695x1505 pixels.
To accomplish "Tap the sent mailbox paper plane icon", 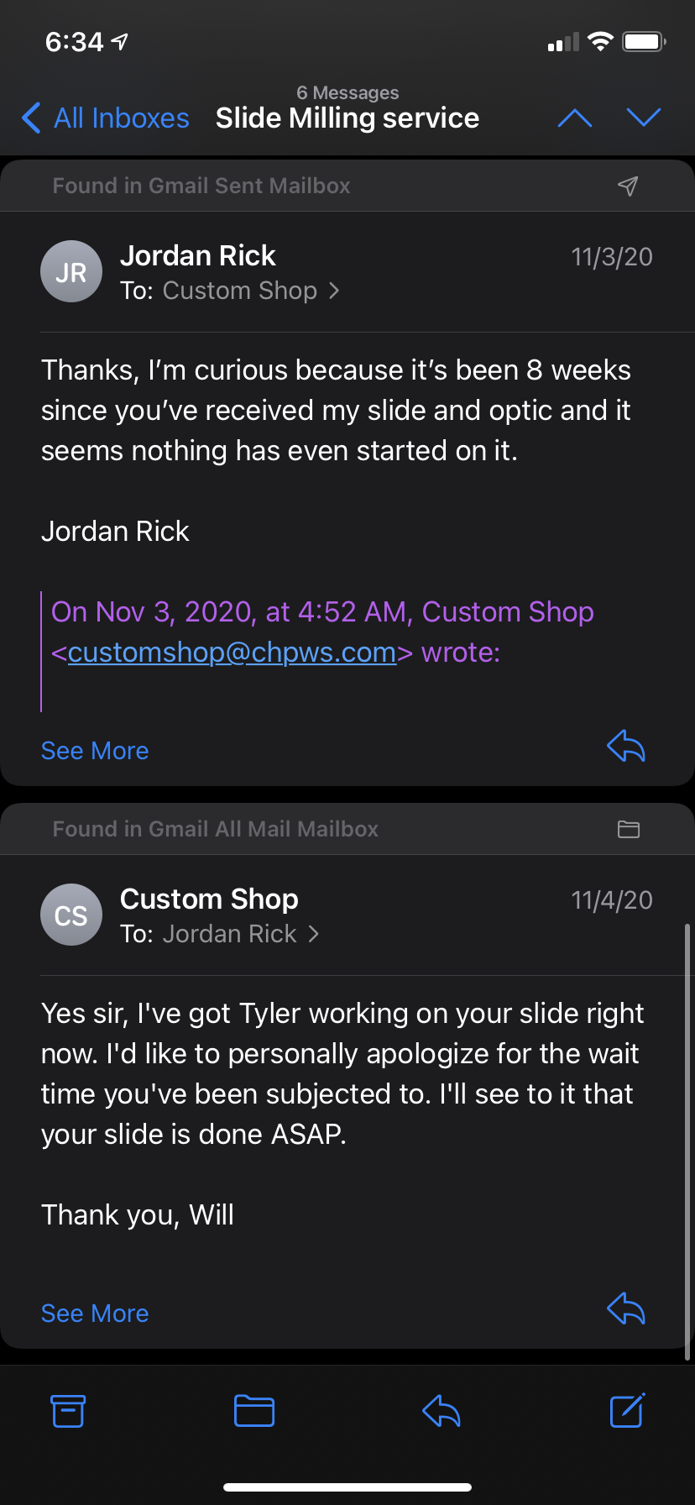I will pyautogui.click(x=628, y=186).
